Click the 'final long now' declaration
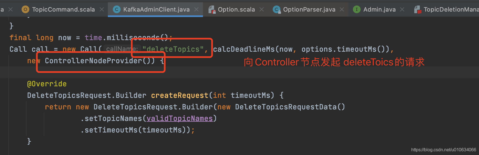 point(40,38)
